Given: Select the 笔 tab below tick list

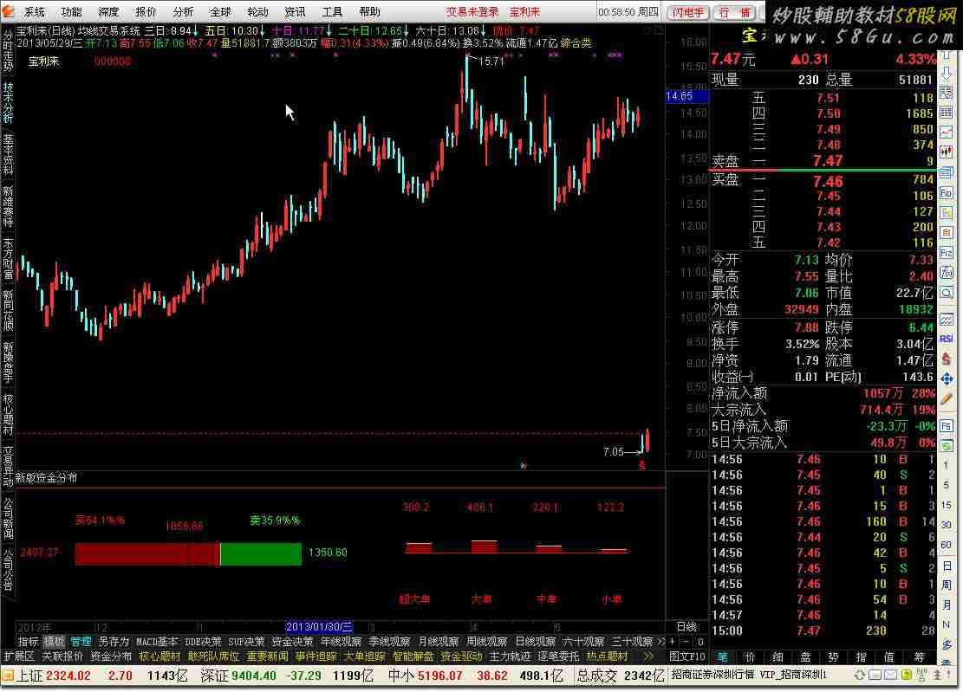Looking at the screenshot, I should tap(722, 657).
